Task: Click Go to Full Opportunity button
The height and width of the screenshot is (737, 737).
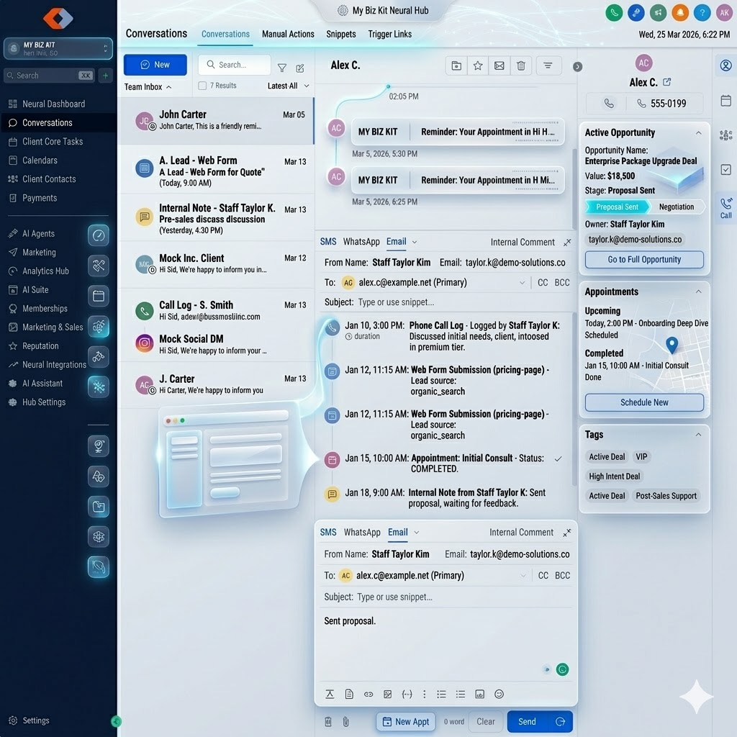Action: tap(644, 259)
